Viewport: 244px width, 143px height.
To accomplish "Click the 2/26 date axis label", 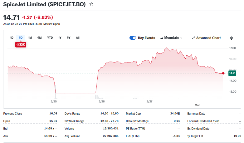I will pos(102,101).
